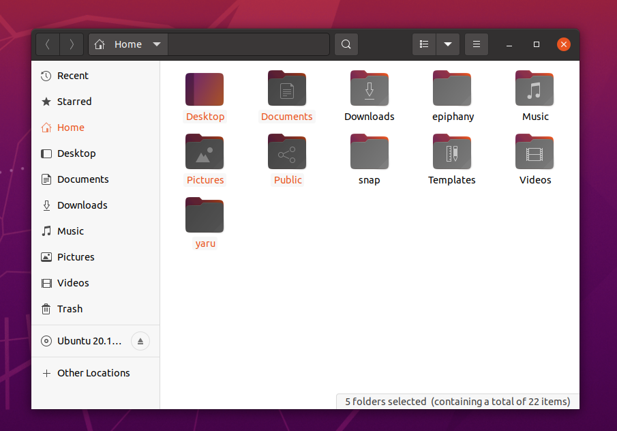Viewport: 617px width, 431px height.
Task: Go forward with the right arrow button
Action: pyautogui.click(x=72, y=44)
